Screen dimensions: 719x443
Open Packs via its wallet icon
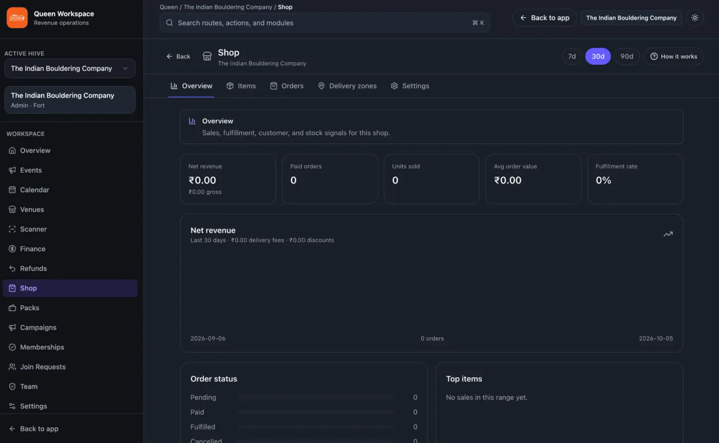click(x=12, y=308)
